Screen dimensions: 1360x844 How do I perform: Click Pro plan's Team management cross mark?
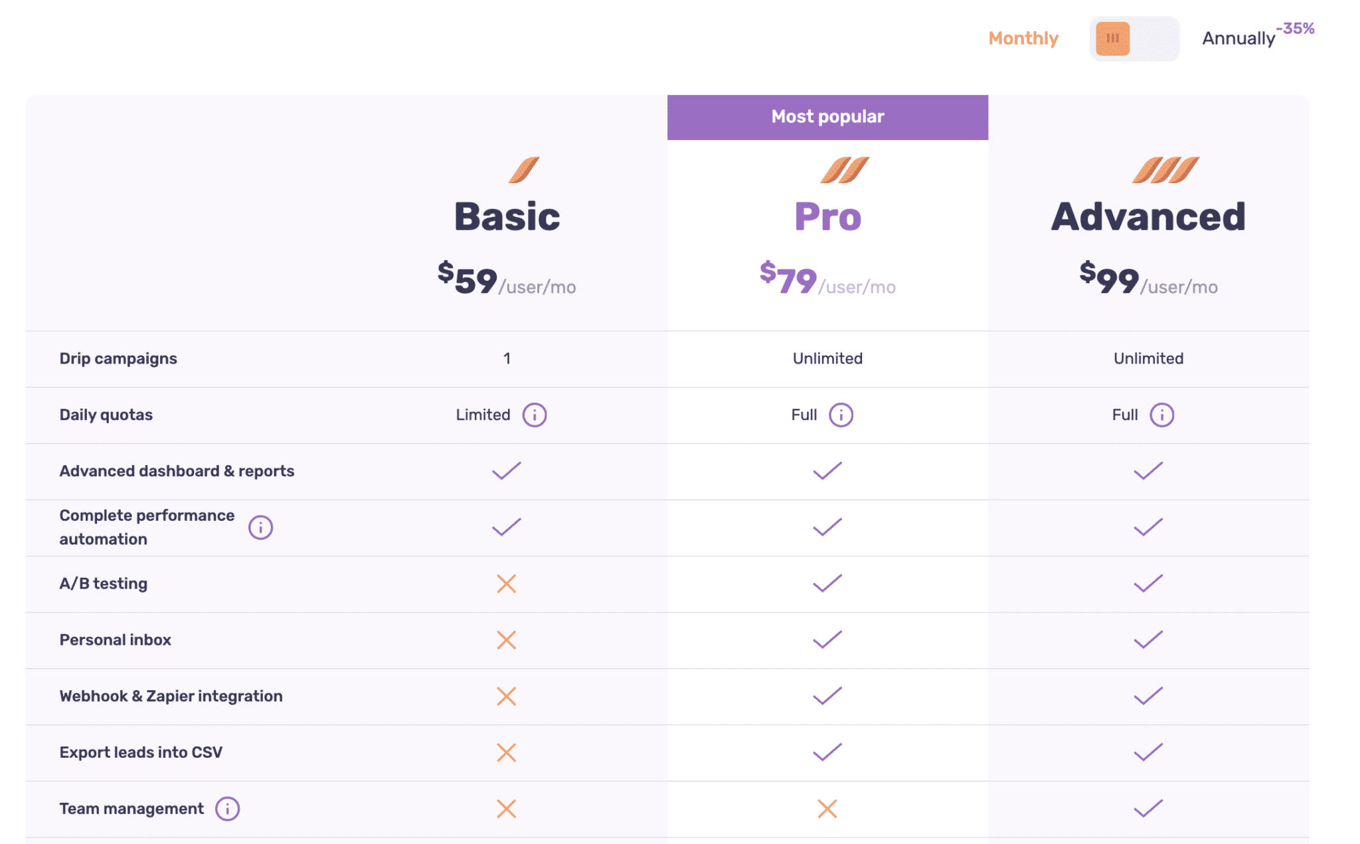827,809
